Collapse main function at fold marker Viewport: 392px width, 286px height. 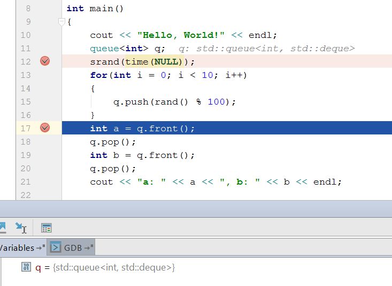tap(62, 22)
